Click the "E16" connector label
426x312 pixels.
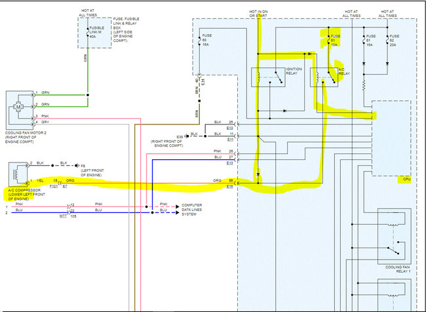click(x=230, y=186)
